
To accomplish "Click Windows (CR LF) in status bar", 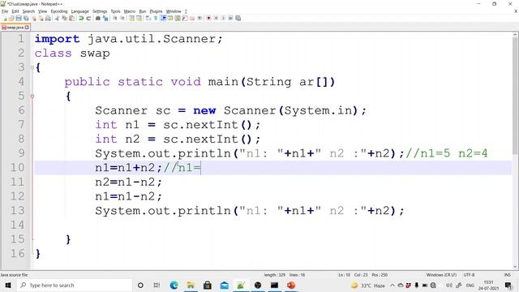I will [441, 275].
